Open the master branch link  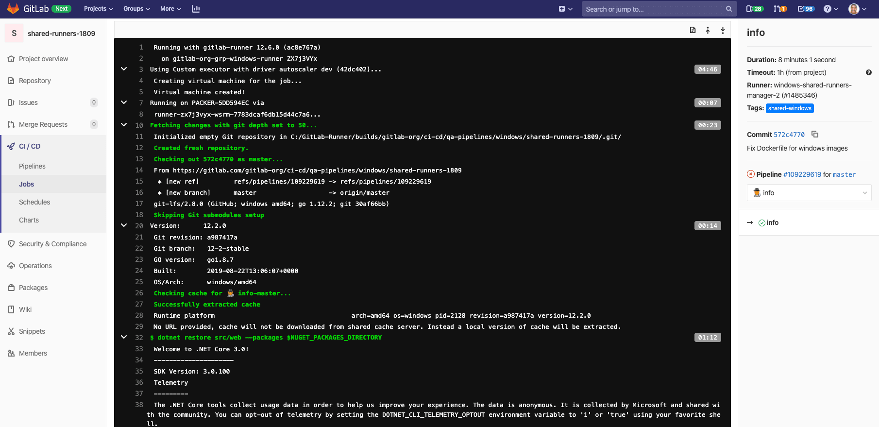pyautogui.click(x=845, y=174)
